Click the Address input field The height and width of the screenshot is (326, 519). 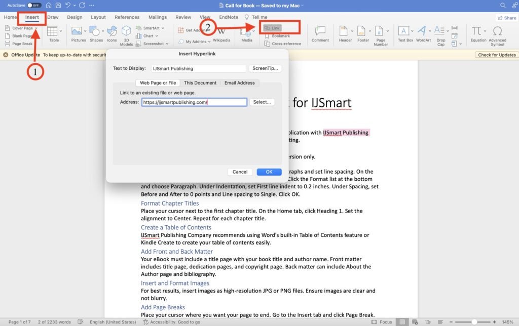click(194, 102)
